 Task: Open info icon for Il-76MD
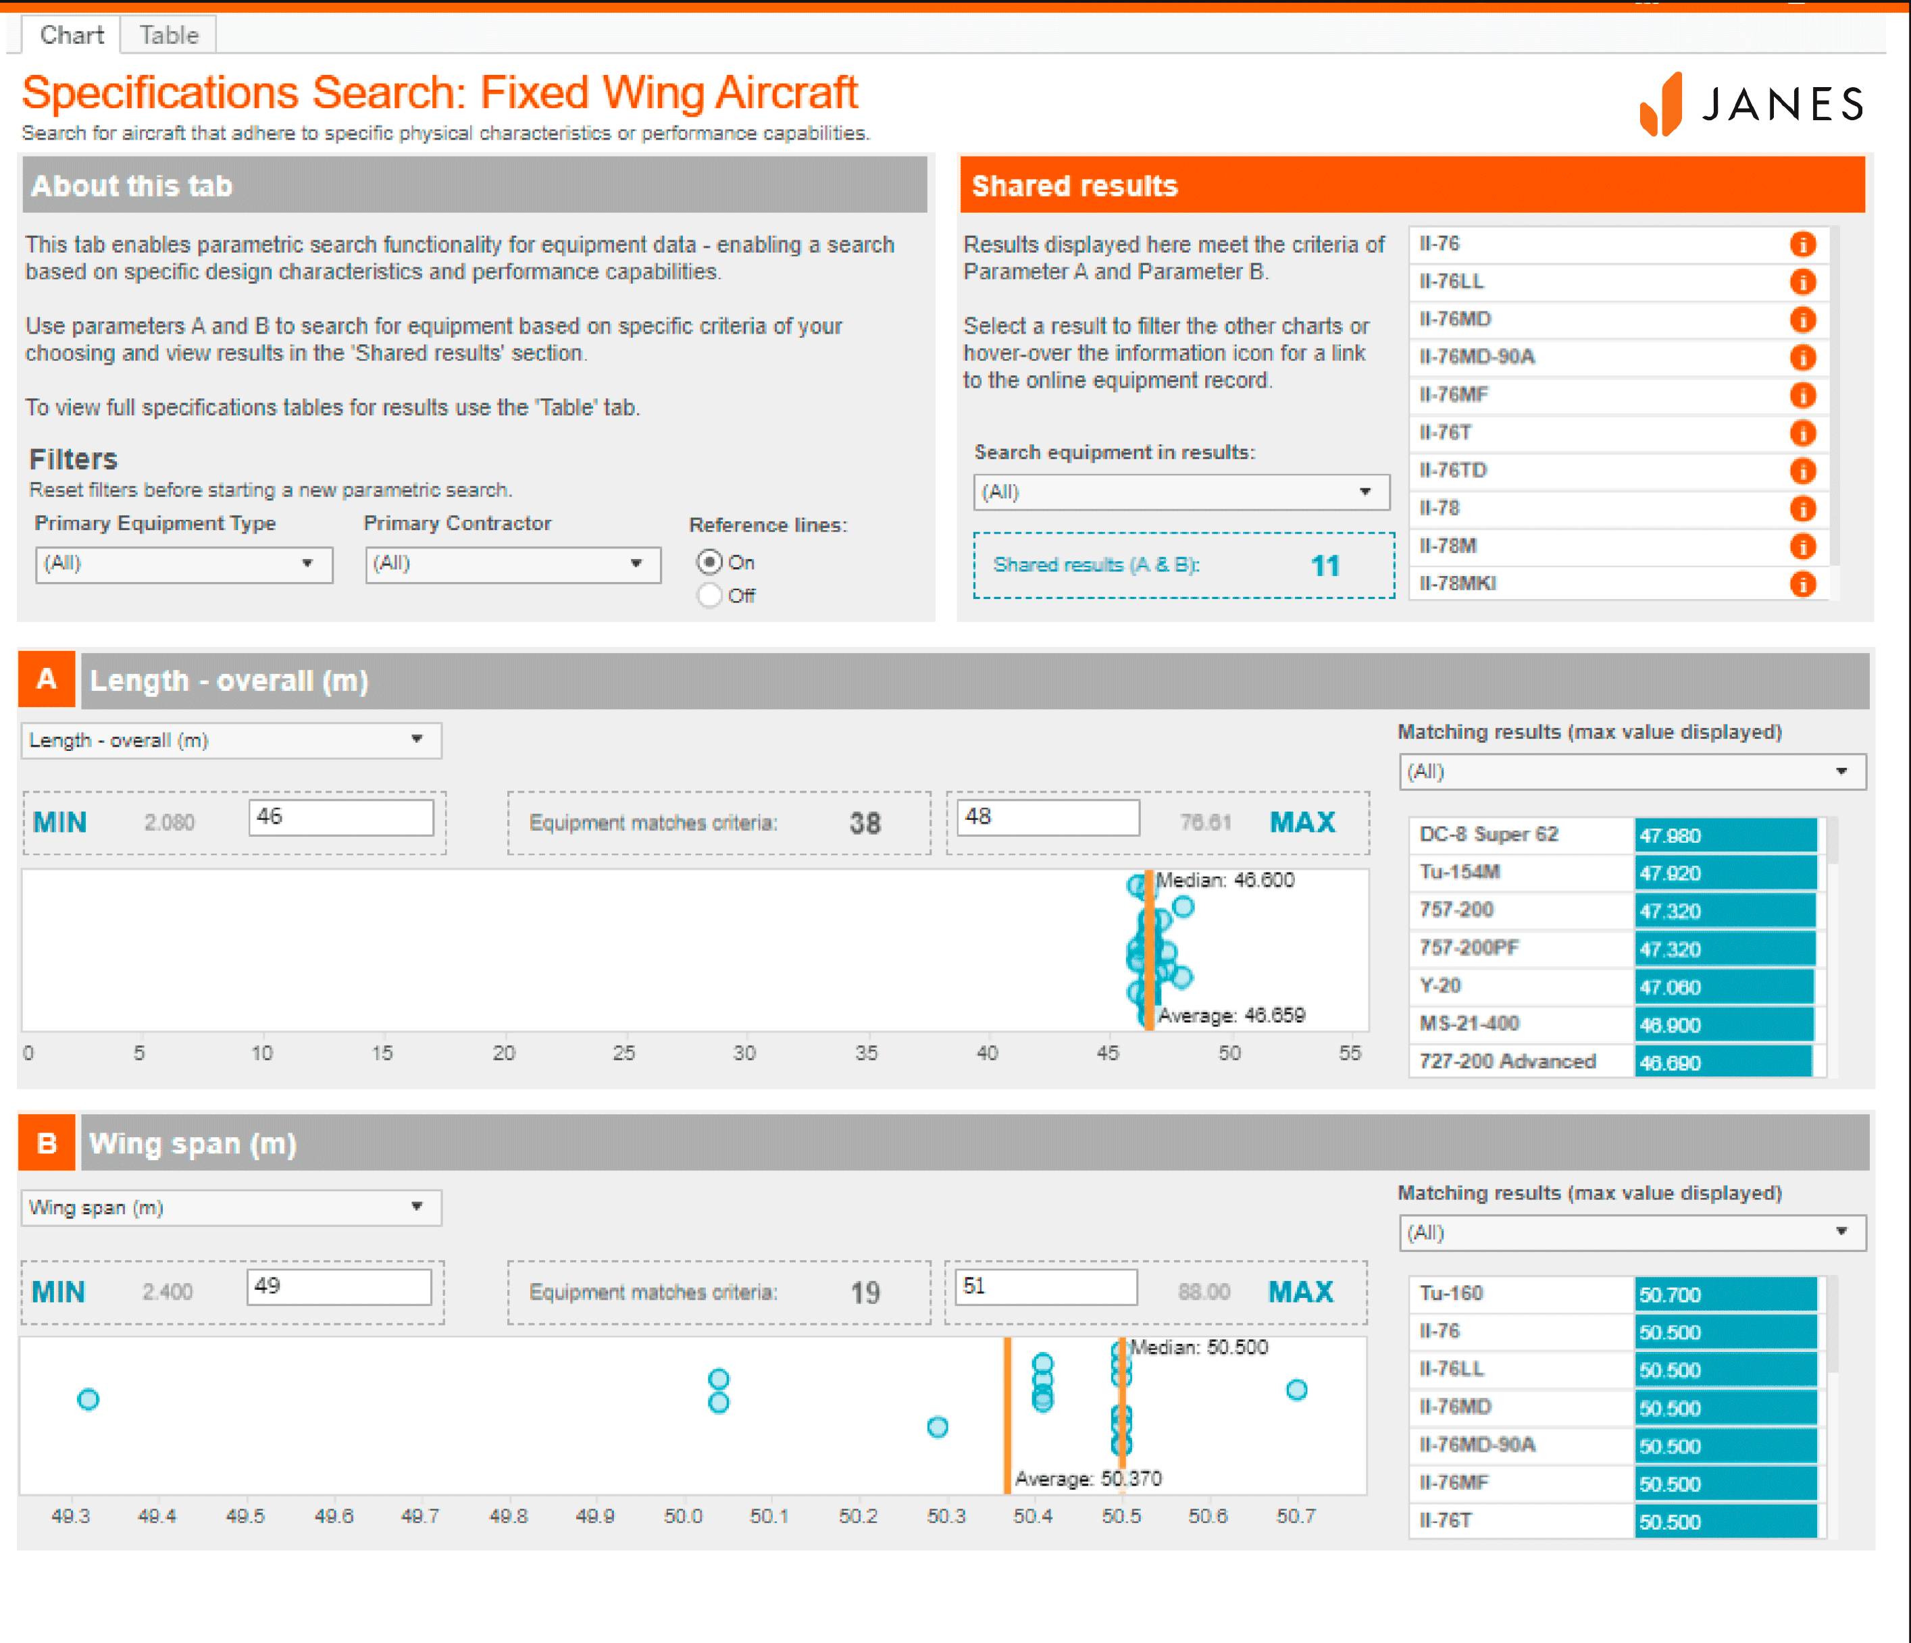pyautogui.click(x=1802, y=320)
